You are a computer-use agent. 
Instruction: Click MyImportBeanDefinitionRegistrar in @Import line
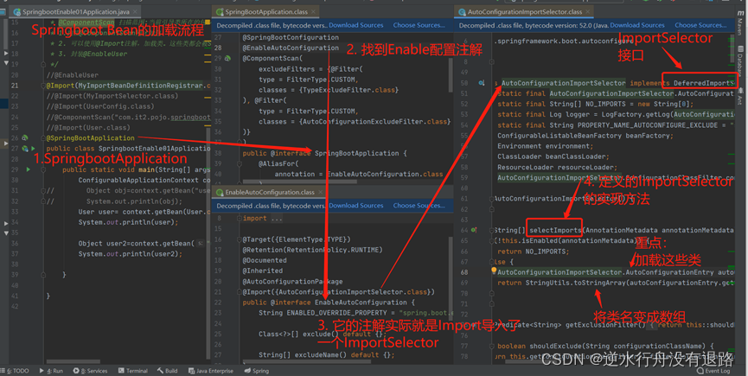point(141,86)
